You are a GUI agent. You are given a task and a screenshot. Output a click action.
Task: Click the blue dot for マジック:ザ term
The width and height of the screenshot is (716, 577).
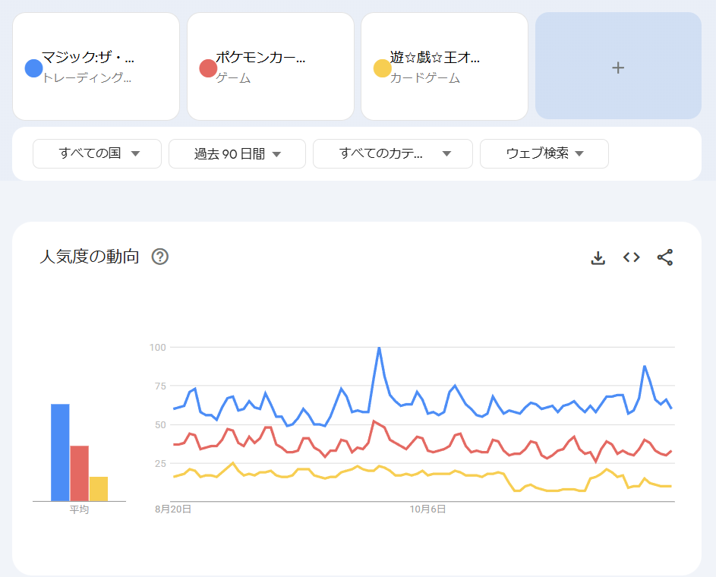[x=33, y=68]
